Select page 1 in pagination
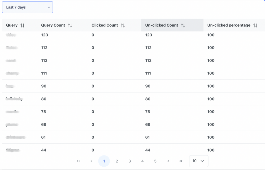Image resolution: width=265 pixels, height=170 pixels. pyautogui.click(x=104, y=161)
